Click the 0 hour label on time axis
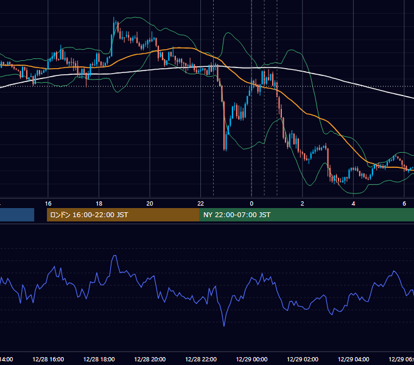Viewport: 414px width, 365px height. 251,204
